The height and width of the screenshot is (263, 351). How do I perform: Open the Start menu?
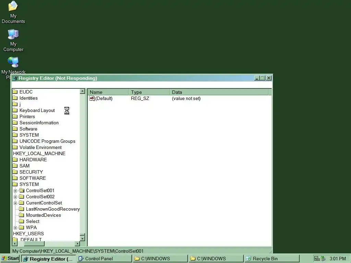10,259
